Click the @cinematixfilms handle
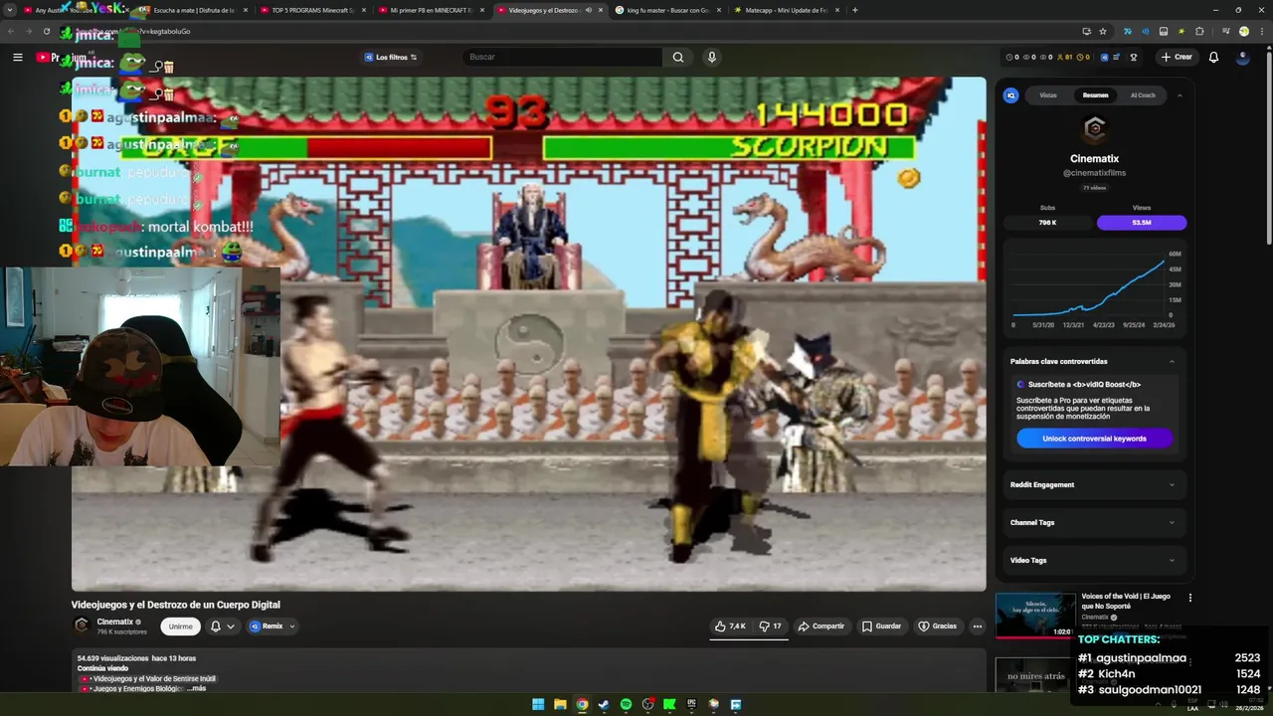Viewport: 1273px width, 716px height. pyautogui.click(x=1094, y=173)
